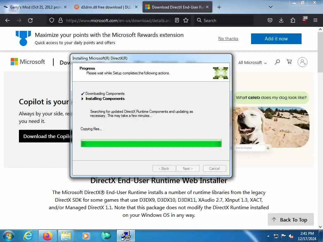Screen dimensions: 323x242
Task: Open Windows Media Player from taskbar
Action: click(86, 236)
